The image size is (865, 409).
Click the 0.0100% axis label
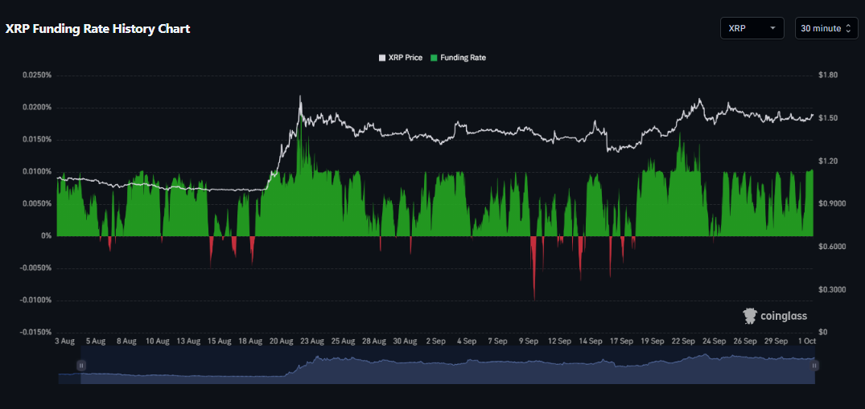tap(37, 171)
